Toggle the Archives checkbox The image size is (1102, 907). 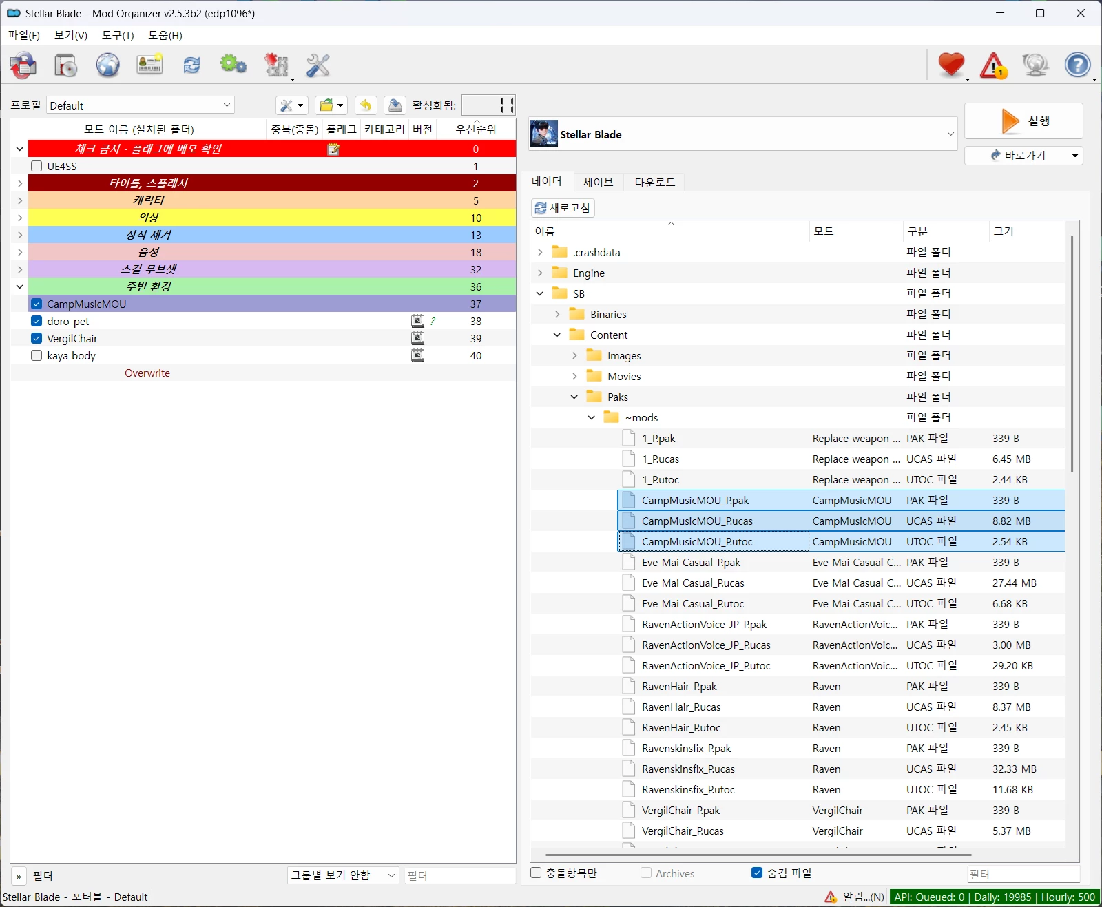tap(646, 873)
